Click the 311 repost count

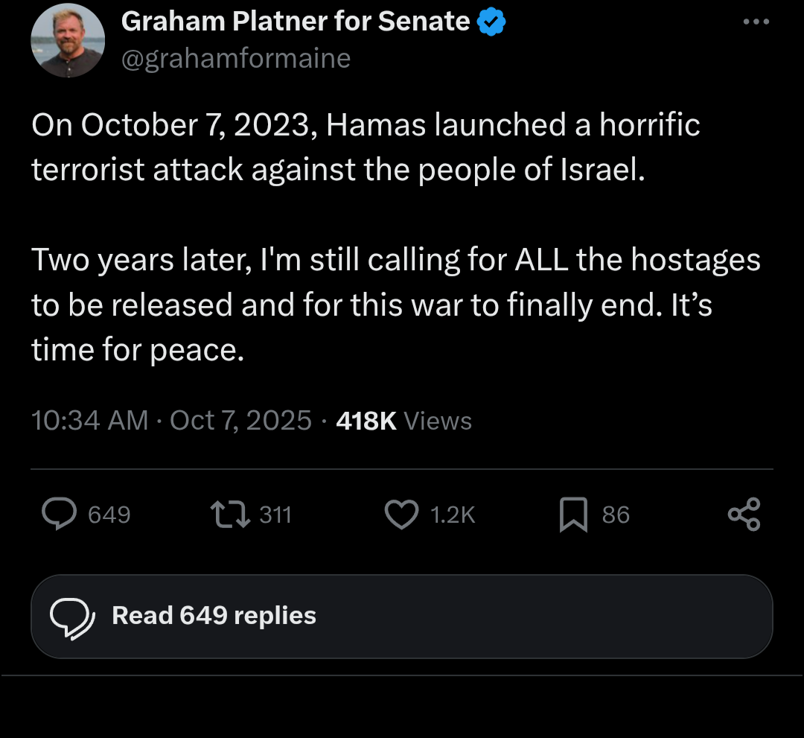click(x=275, y=515)
